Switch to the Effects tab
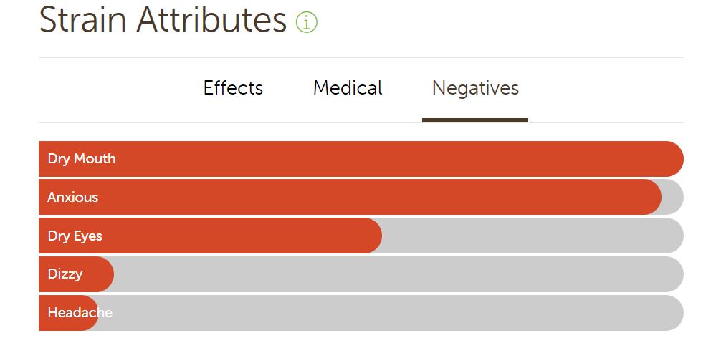Screen dimensions: 711x343 (233, 88)
